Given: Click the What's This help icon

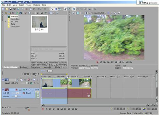Looking at the screenshot, I should point(95,9).
